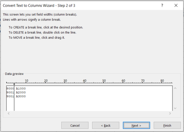Click the A1000 text in the preview
This screenshot has width=184, height=132.
click(x=21, y=89)
